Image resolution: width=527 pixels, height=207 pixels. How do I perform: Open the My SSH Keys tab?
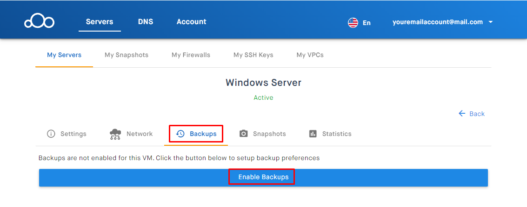253,55
